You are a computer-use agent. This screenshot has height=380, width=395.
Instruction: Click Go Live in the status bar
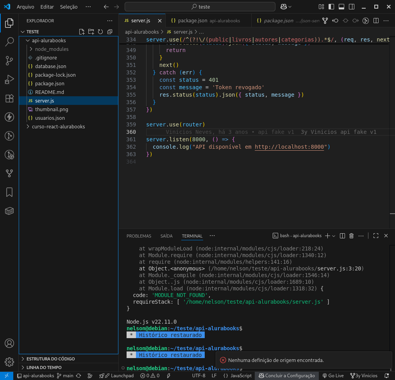(333, 376)
